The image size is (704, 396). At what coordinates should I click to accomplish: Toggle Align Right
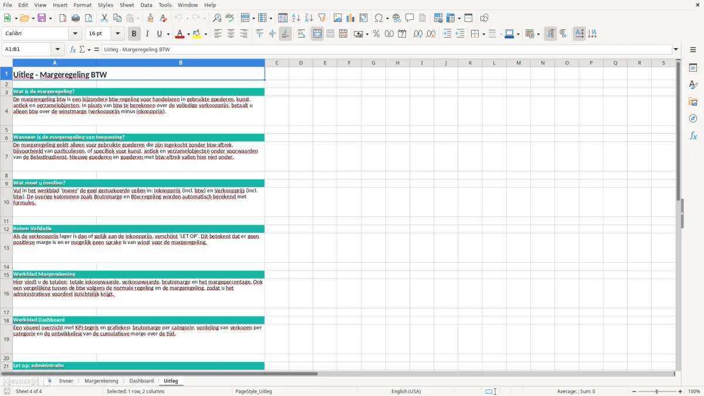(x=243, y=34)
